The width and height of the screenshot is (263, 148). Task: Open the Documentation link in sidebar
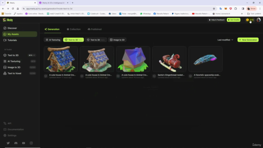(x=14, y=129)
